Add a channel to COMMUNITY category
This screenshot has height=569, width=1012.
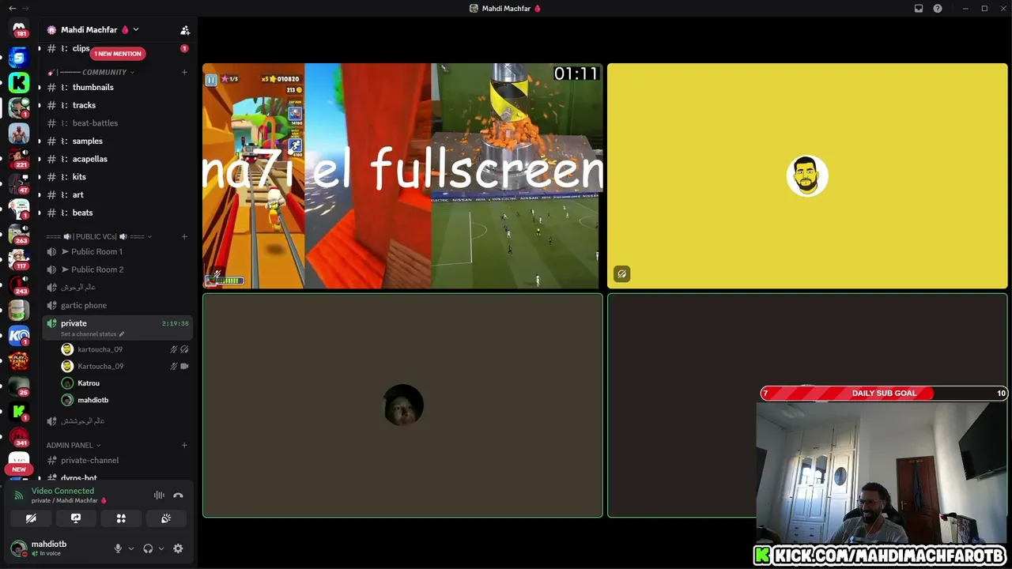[x=184, y=72]
